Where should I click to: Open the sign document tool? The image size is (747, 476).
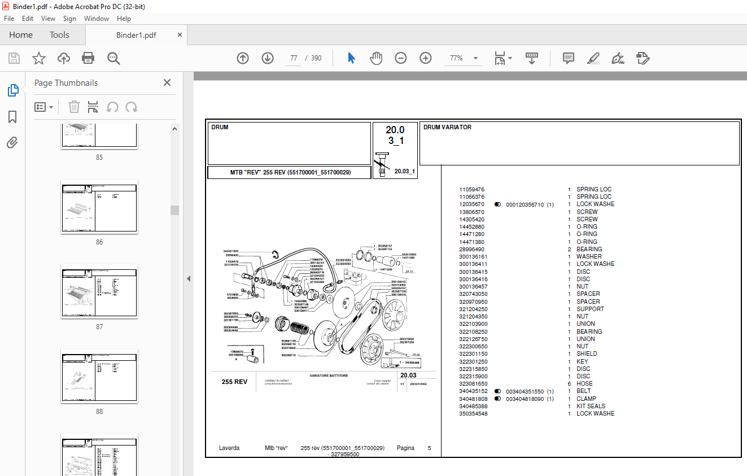click(618, 58)
